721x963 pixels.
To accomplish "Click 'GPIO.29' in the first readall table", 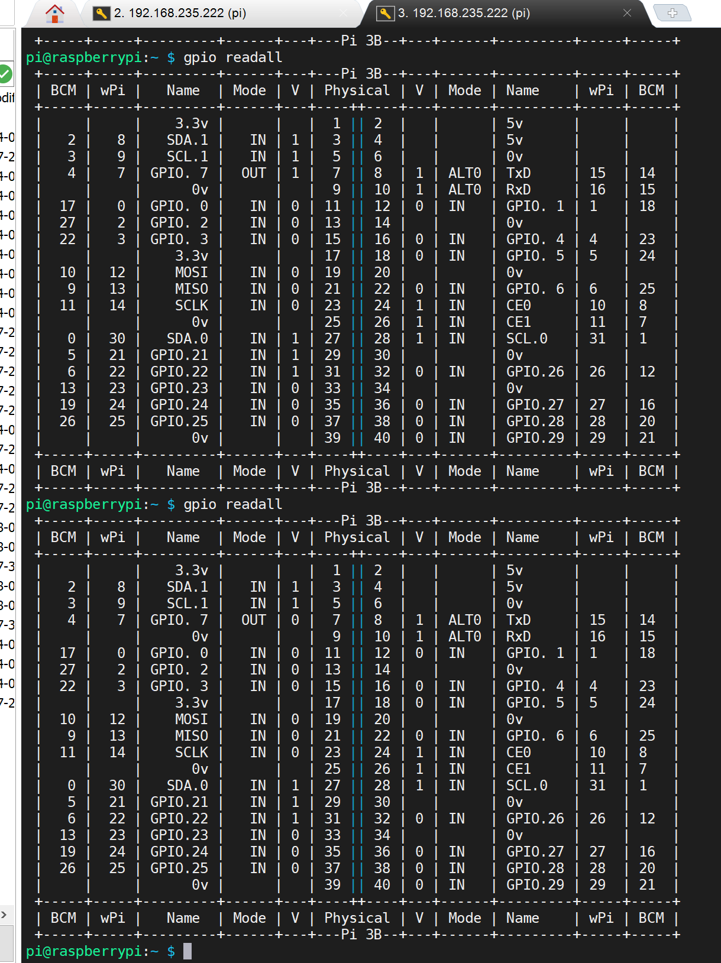I will [x=535, y=438].
